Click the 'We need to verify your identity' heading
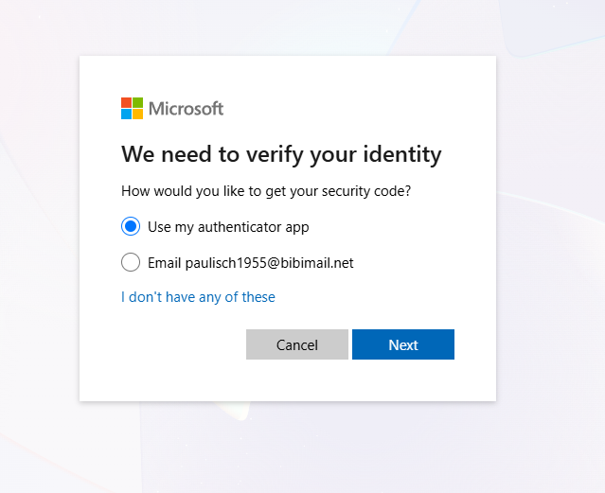This screenshot has height=493, width=605. click(x=281, y=154)
